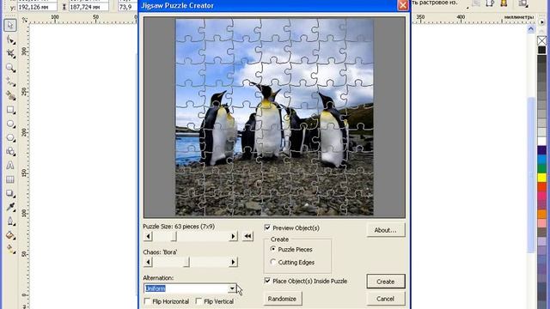Select the Smart Fill tool

10,95
